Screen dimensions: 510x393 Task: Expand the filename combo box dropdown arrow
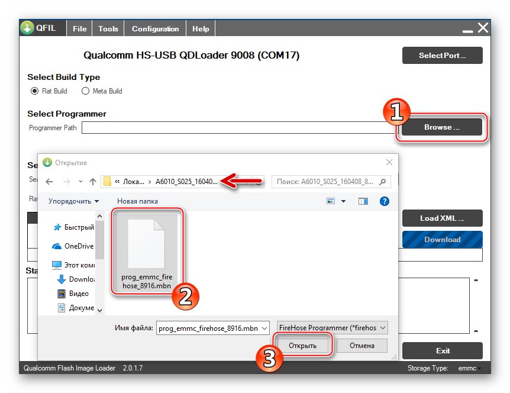tap(264, 328)
